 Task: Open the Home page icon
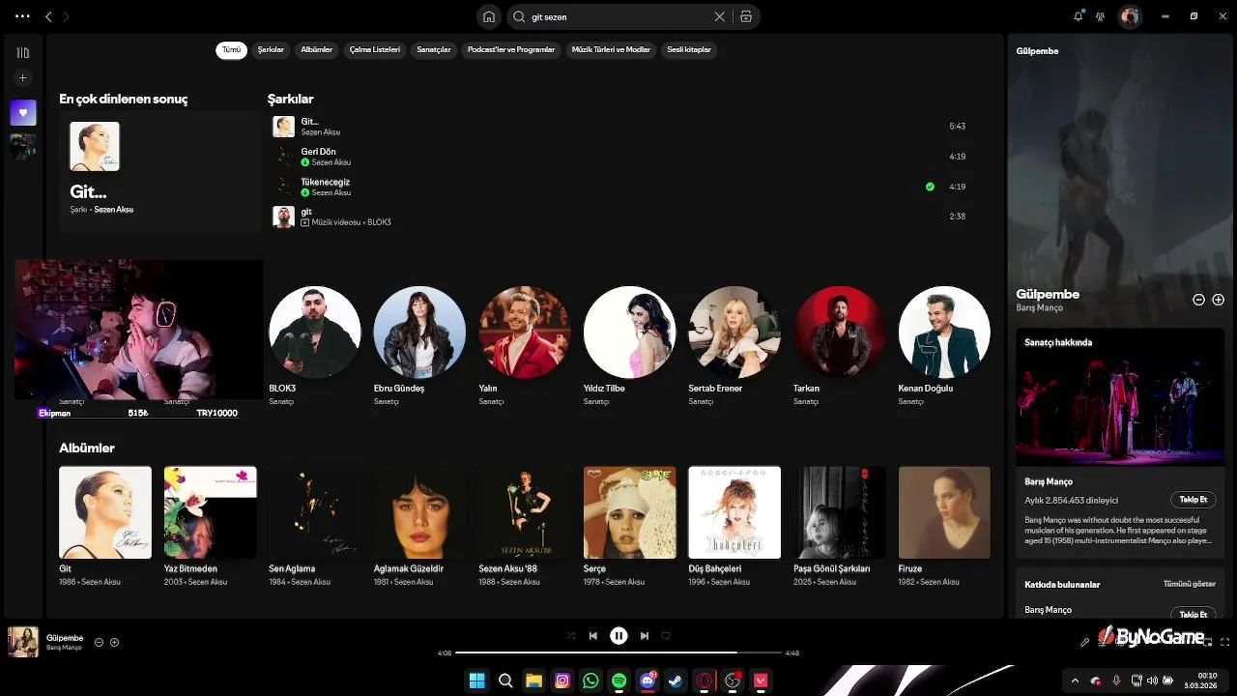click(489, 16)
